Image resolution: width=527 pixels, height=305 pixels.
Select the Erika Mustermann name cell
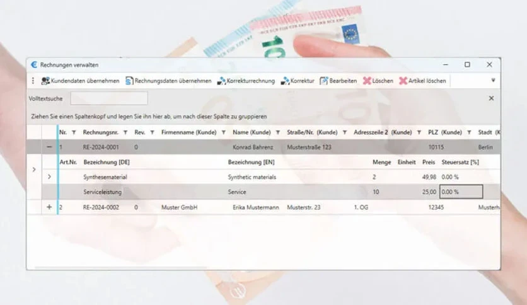[x=256, y=207]
